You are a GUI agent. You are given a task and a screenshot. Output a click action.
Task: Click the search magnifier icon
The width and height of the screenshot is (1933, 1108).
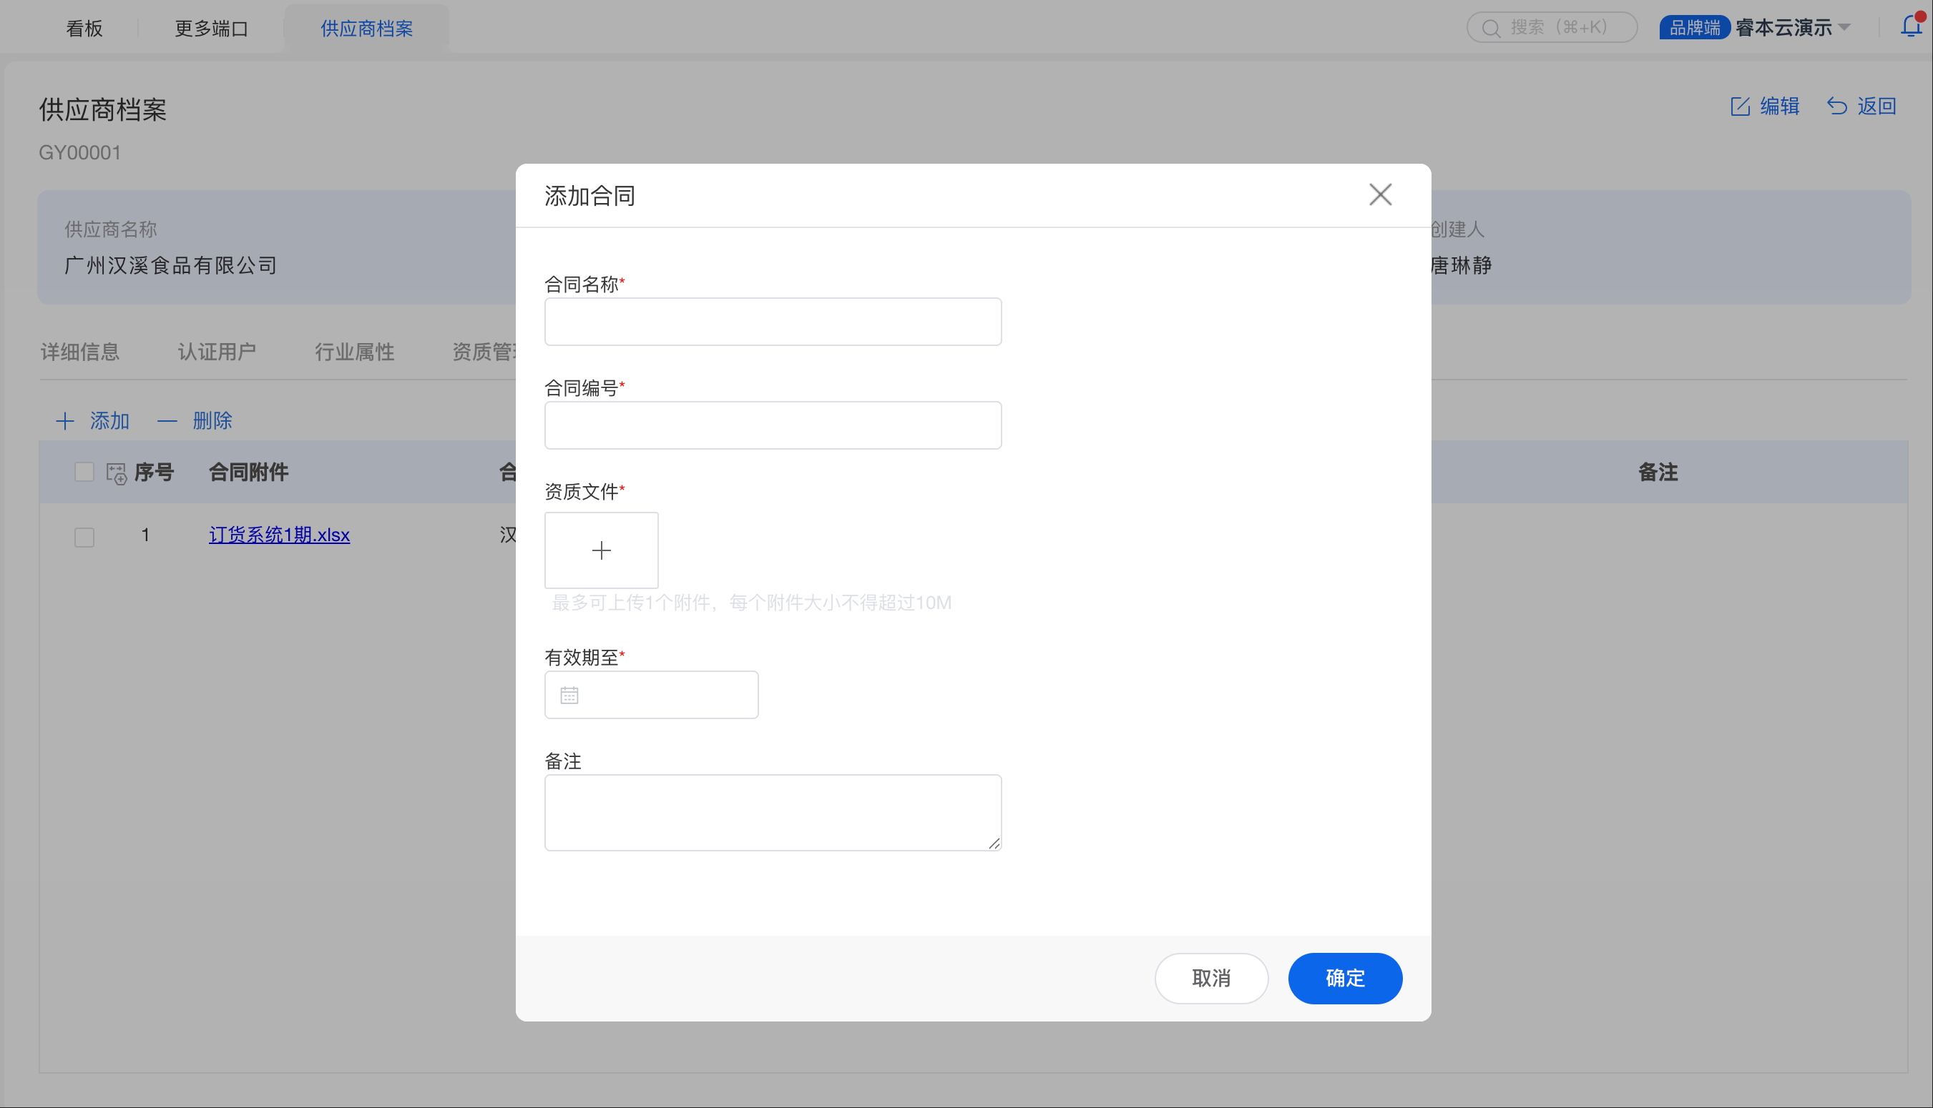point(1491,28)
